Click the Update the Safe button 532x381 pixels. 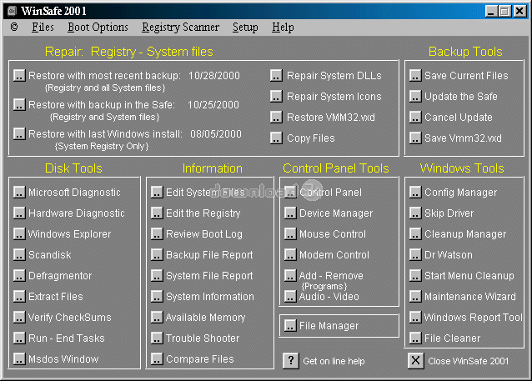[x=415, y=97]
